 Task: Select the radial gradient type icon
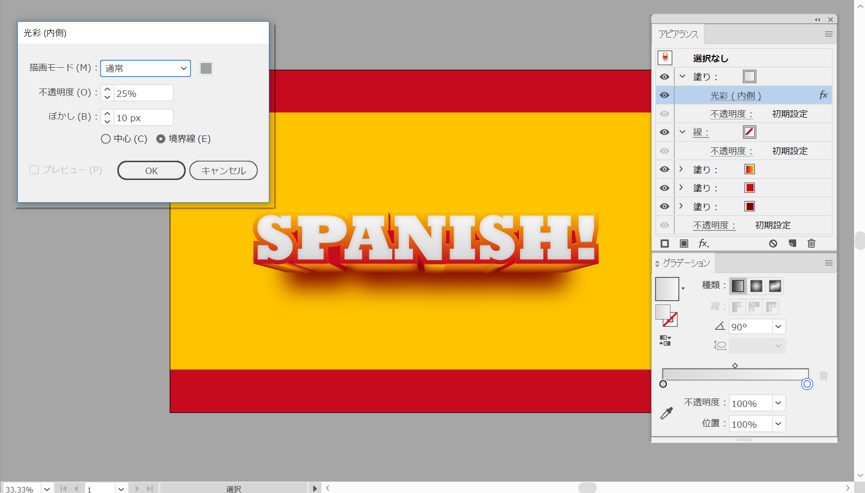coord(756,286)
